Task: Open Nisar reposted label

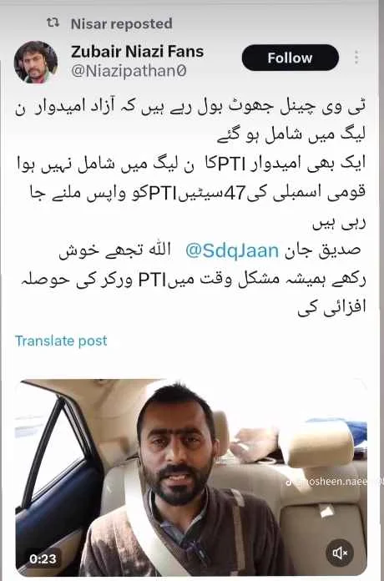Action: click(x=122, y=23)
